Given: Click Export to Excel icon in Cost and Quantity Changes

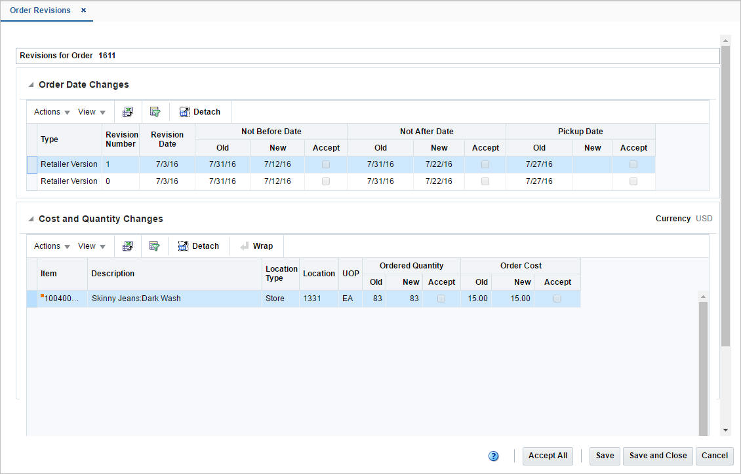Looking at the screenshot, I should [x=128, y=246].
